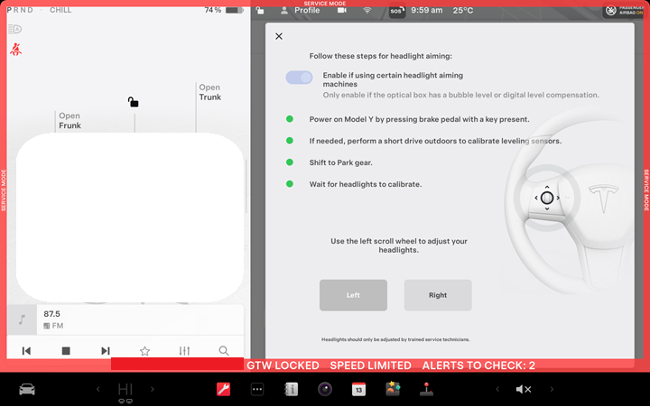The width and height of the screenshot is (650, 407).
Task: Favorite the 87.5 FM station
Action: [144, 351]
